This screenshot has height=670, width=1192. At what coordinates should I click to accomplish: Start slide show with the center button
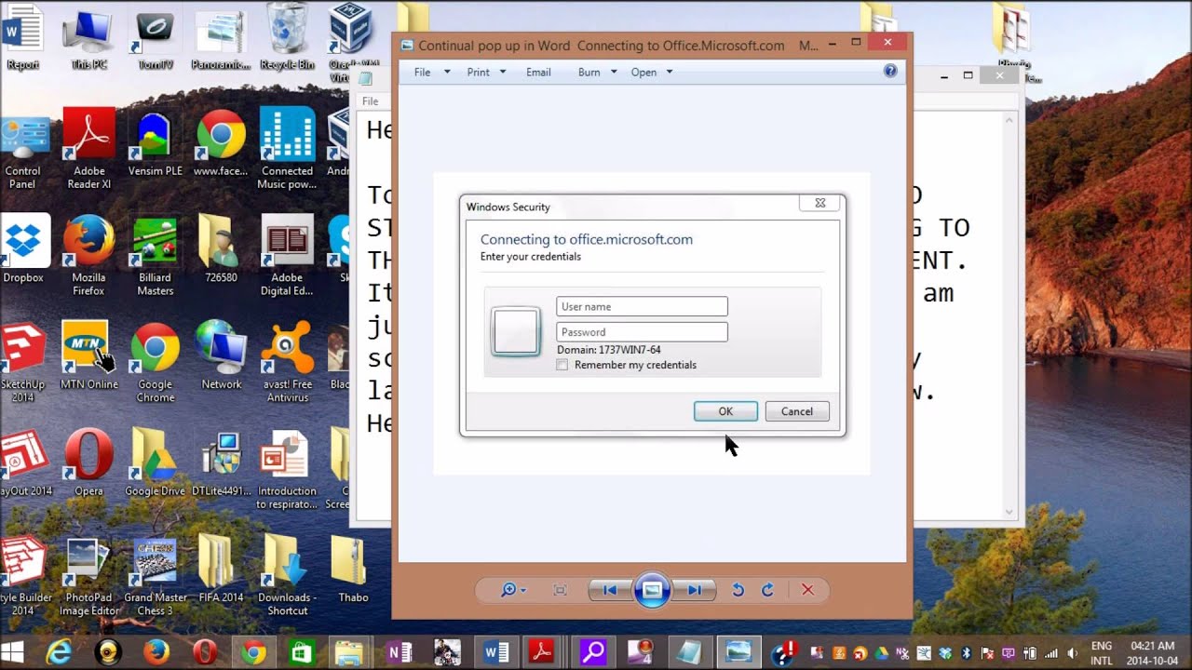tap(652, 590)
